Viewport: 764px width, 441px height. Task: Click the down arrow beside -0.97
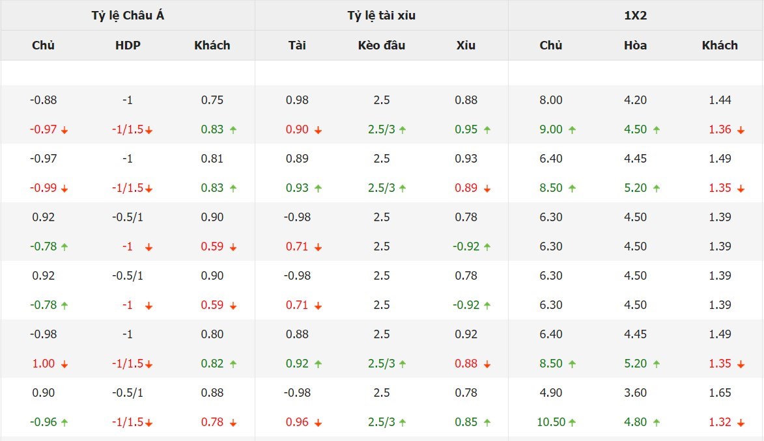click(64, 130)
